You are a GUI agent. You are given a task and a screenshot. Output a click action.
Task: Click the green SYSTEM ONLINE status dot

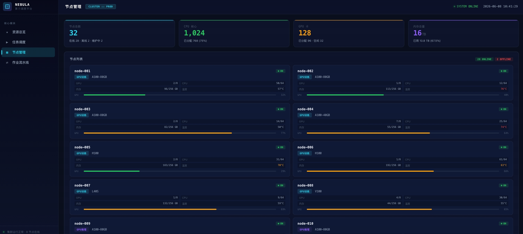pyautogui.click(x=454, y=7)
